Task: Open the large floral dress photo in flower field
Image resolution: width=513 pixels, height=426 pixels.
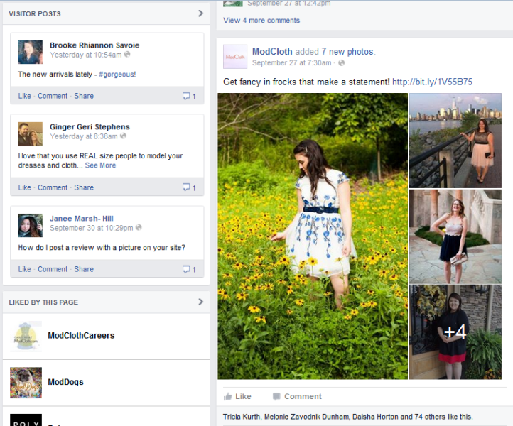Action: pos(313,236)
